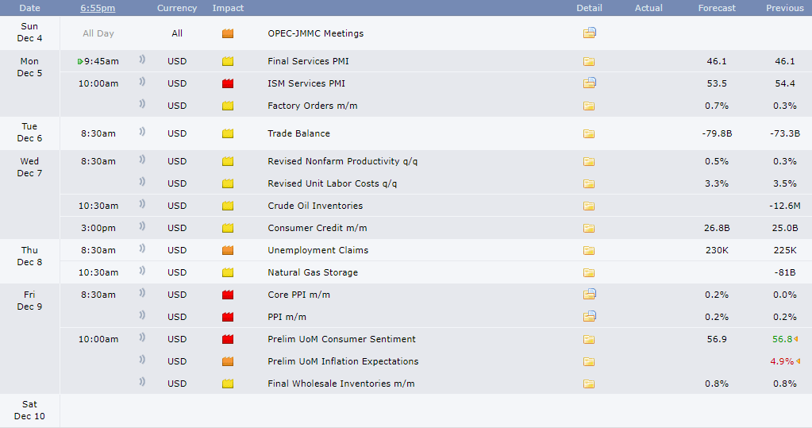This screenshot has height=428, width=812.
Task: Click forecast value 230K for Unemployment Claims
Action: [x=718, y=250]
